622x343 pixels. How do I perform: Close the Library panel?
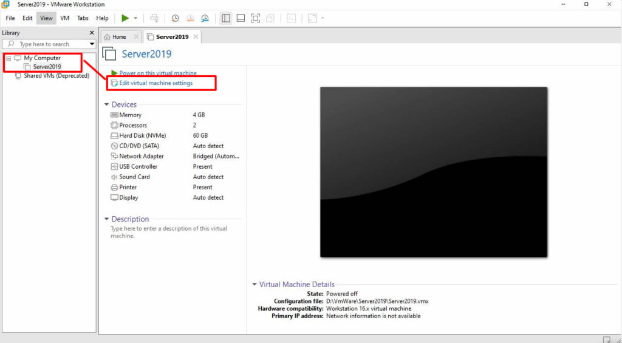[x=92, y=33]
